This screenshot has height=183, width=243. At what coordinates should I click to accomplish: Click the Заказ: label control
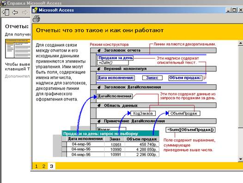click(152, 78)
